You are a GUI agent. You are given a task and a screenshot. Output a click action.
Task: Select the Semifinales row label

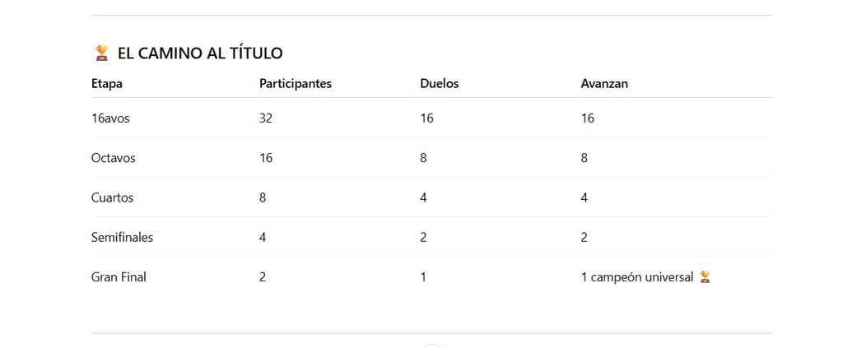(x=122, y=238)
